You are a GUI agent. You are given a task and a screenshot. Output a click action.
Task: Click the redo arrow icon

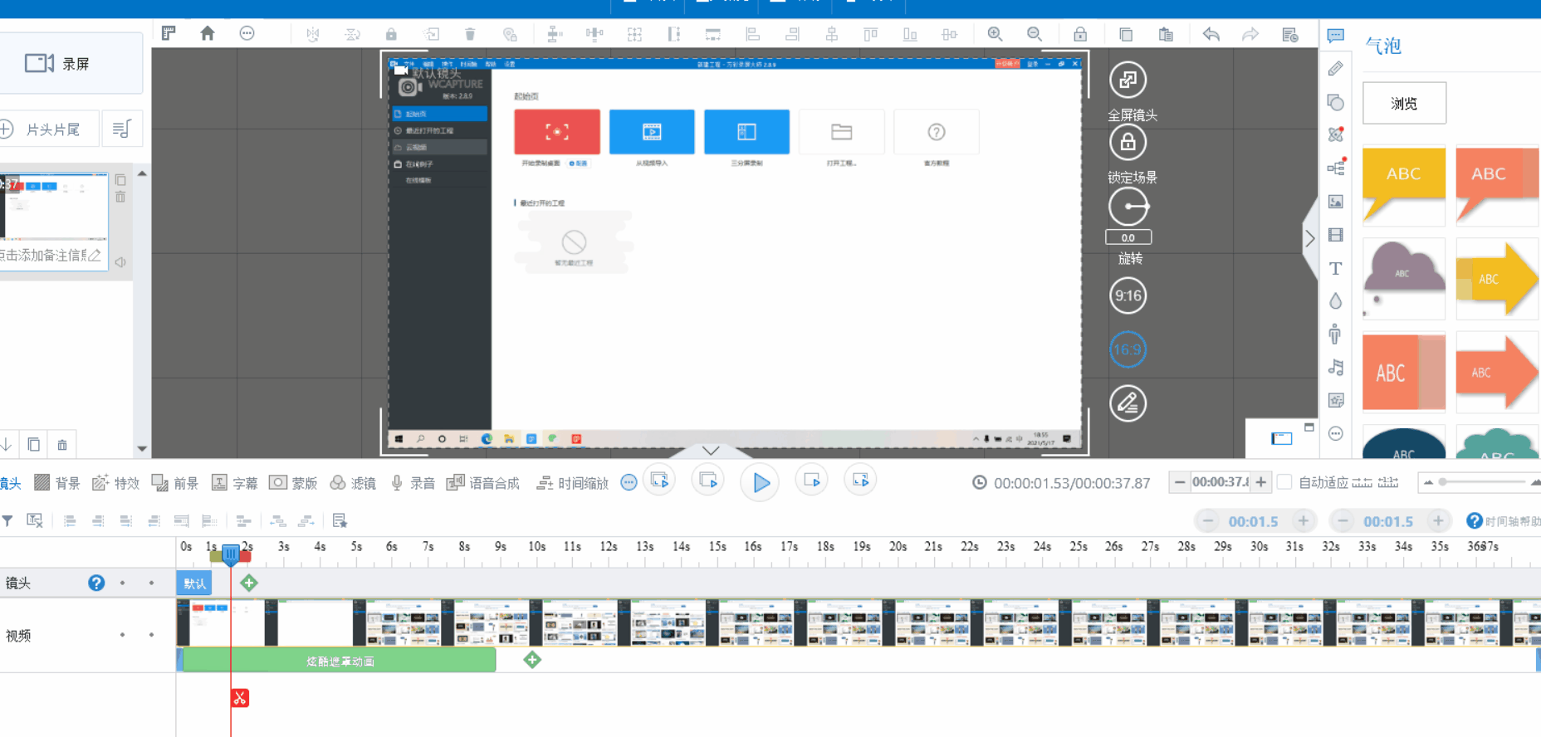point(1250,34)
